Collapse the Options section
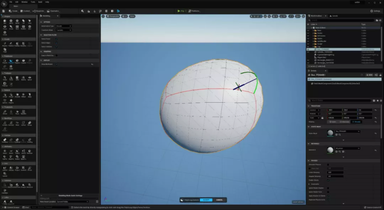The height and width of the screenshot is (210, 384). click(41, 22)
